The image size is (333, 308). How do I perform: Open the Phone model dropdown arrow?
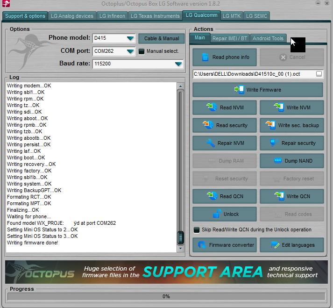coord(130,38)
